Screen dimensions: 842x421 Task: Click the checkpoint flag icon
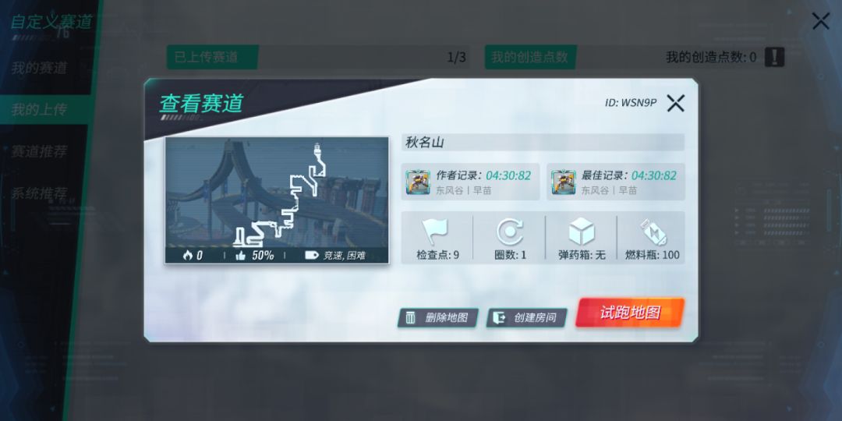(435, 232)
